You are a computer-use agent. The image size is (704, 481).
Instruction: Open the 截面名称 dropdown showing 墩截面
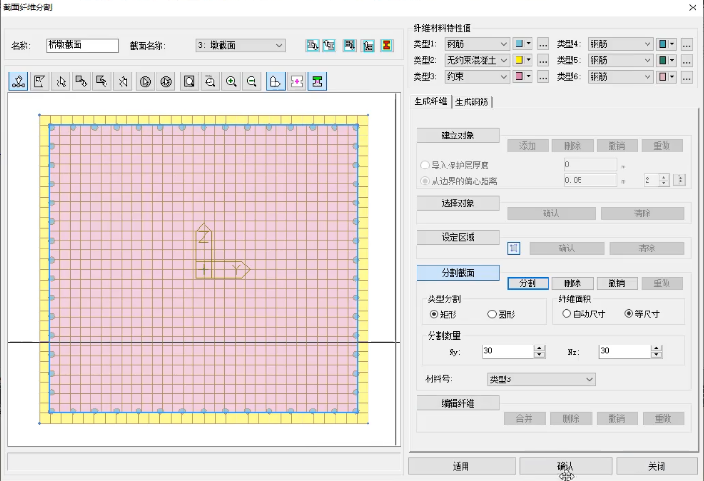coord(239,45)
